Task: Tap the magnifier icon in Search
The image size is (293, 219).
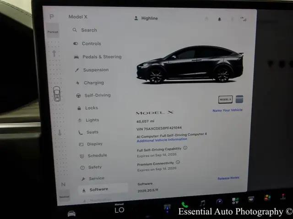Action: click(75, 30)
